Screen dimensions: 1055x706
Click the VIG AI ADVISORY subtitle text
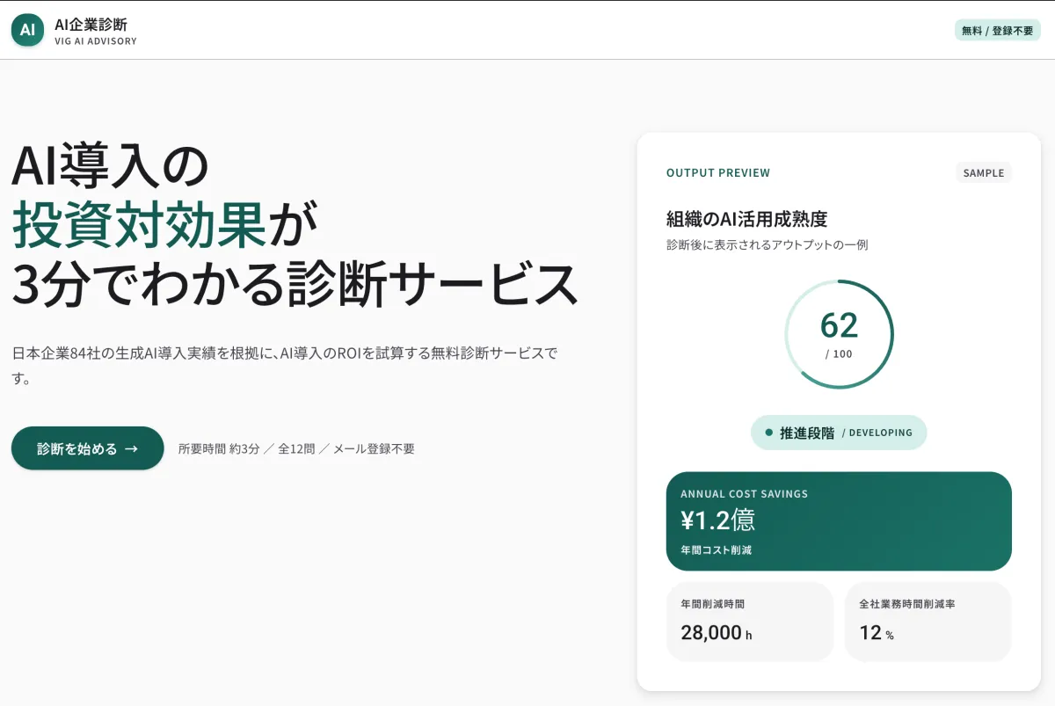(x=95, y=41)
